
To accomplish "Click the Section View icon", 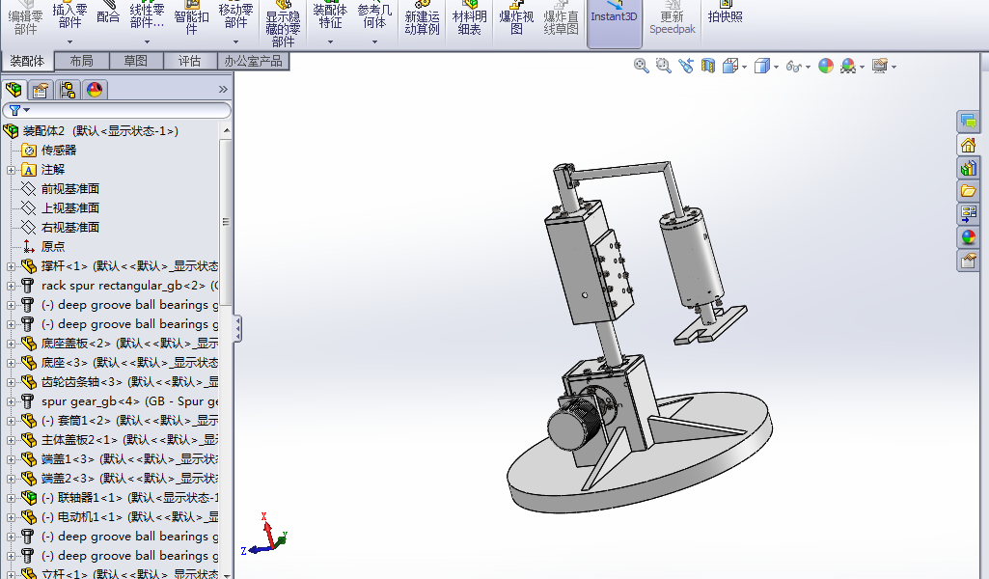I will click(707, 66).
